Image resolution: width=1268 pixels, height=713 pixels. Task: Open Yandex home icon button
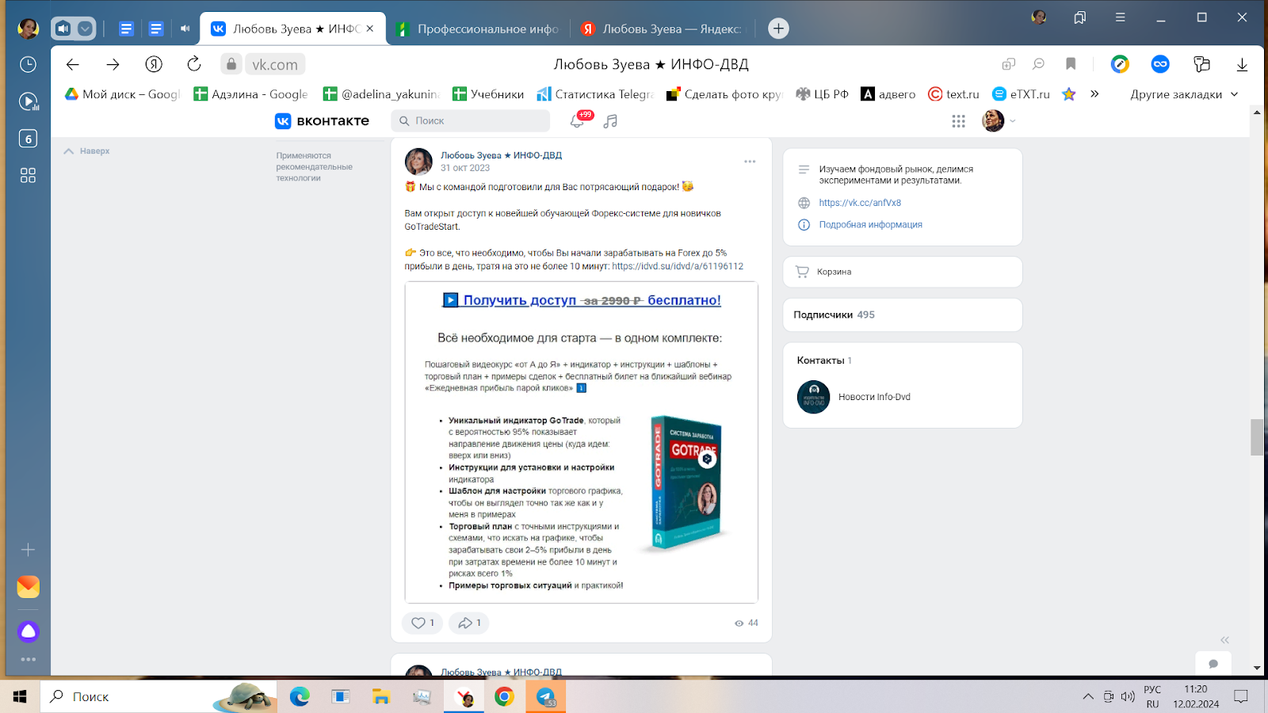pos(154,64)
